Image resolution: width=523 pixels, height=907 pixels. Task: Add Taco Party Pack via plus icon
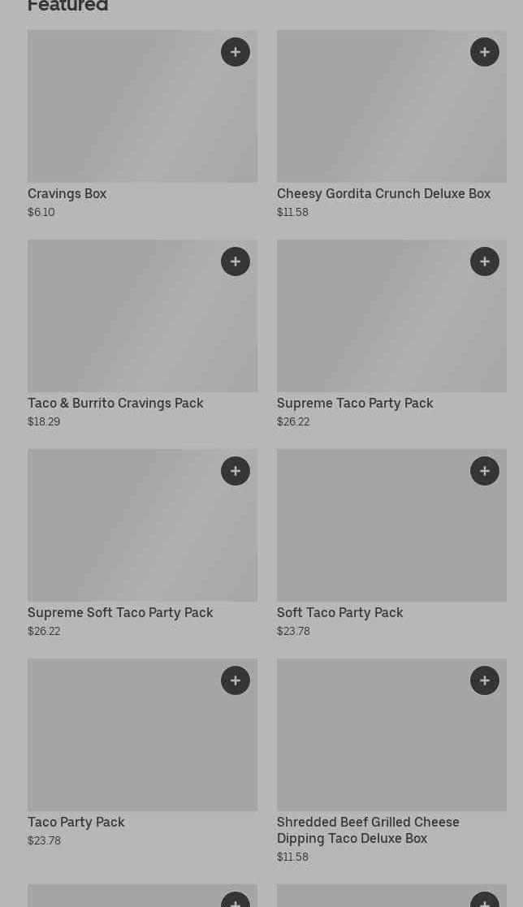tap(236, 680)
